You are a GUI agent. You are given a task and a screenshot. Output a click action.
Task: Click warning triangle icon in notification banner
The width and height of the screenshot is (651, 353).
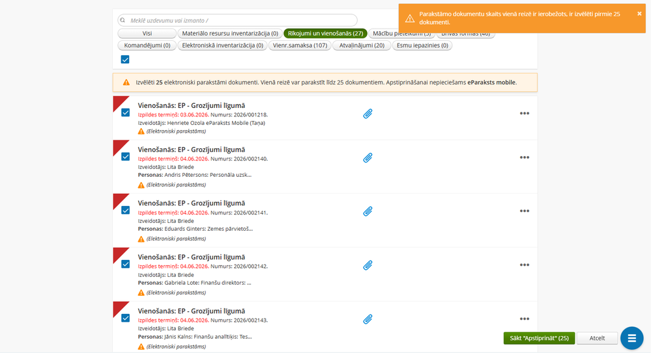pyautogui.click(x=410, y=18)
